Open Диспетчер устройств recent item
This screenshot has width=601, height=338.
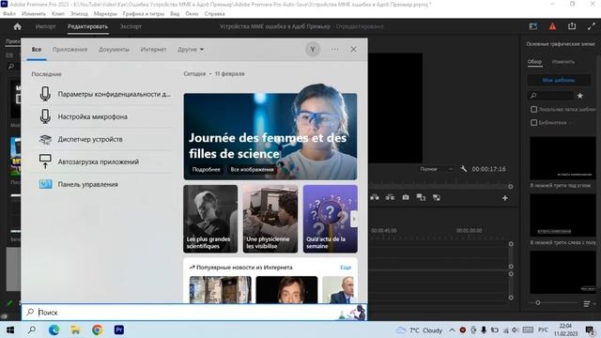101,139
